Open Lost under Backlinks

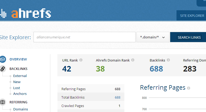click(17, 88)
